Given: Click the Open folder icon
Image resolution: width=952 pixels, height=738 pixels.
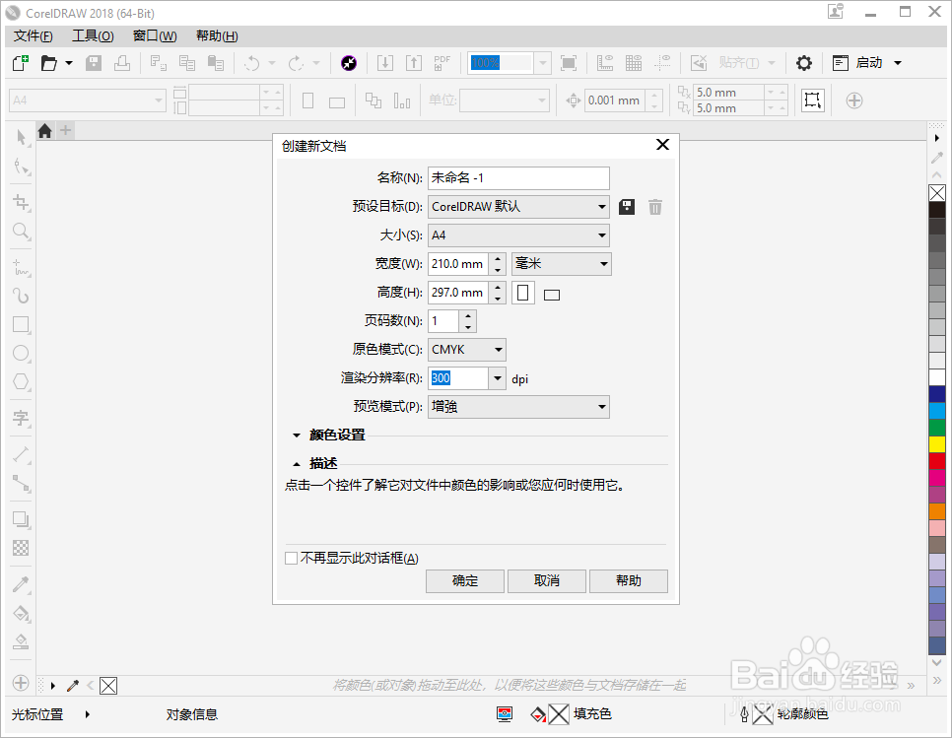Looking at the screenshot, I should pyautogui.click(x=48, y=62).
